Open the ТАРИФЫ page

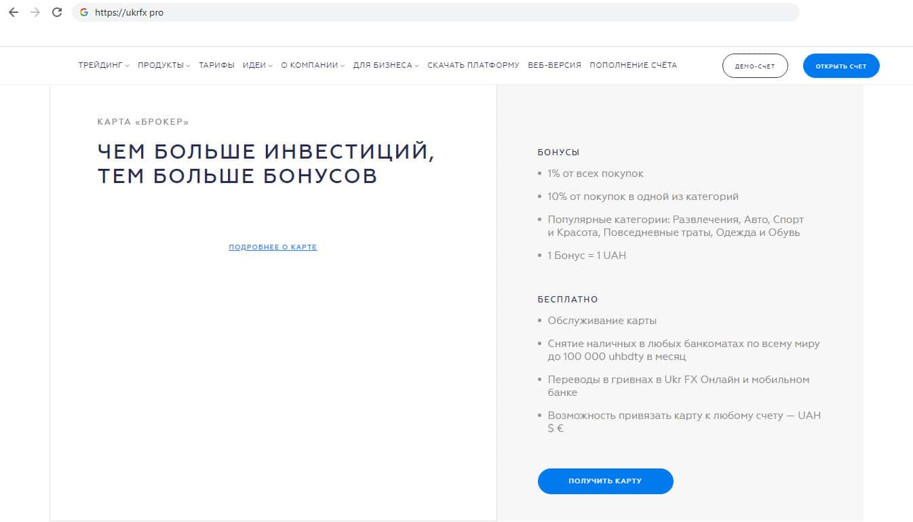point(216,65)
